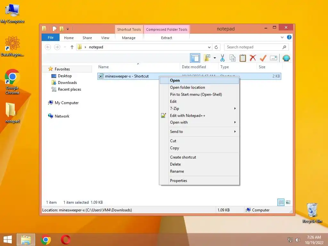
Task: Open the Explorer help icon
Action: (x=289, y=37)
